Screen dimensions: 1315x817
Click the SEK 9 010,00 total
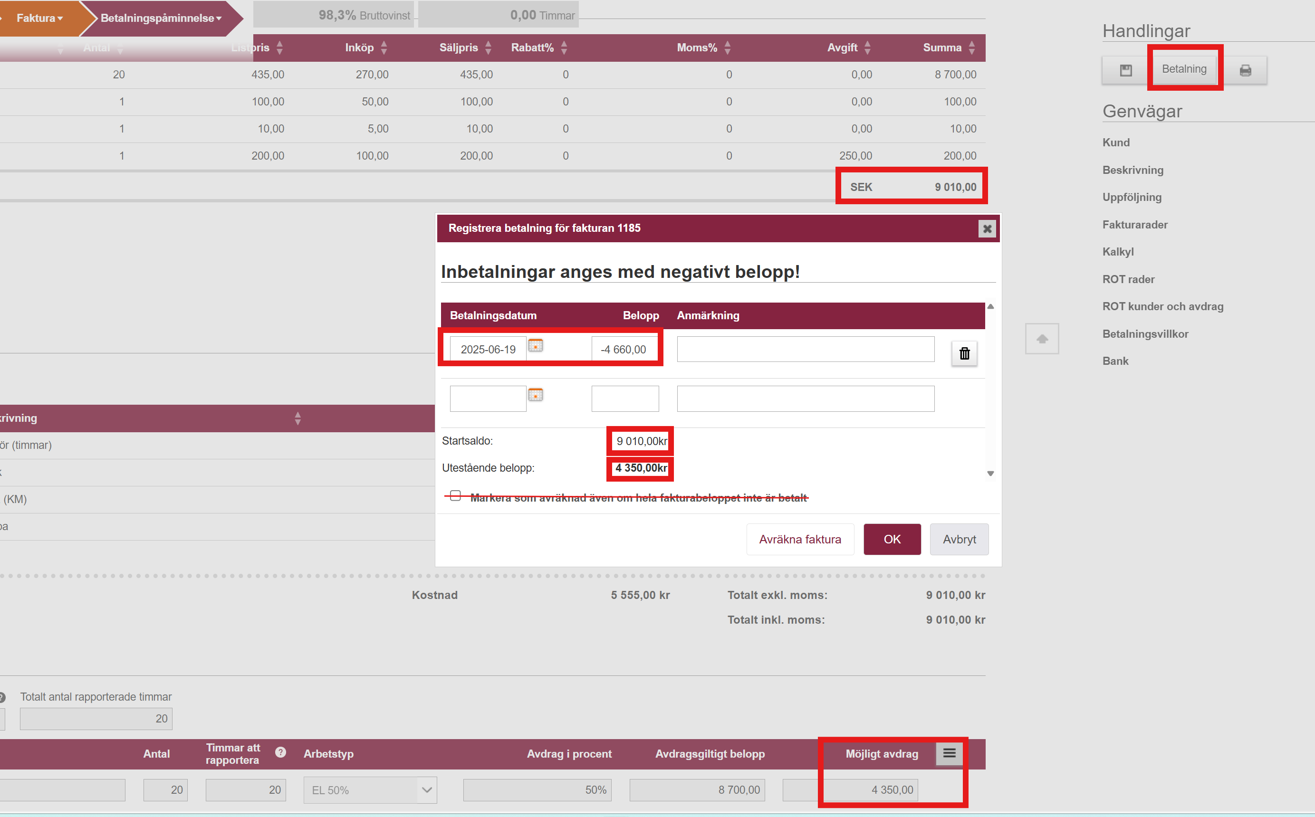coord(913,187)
